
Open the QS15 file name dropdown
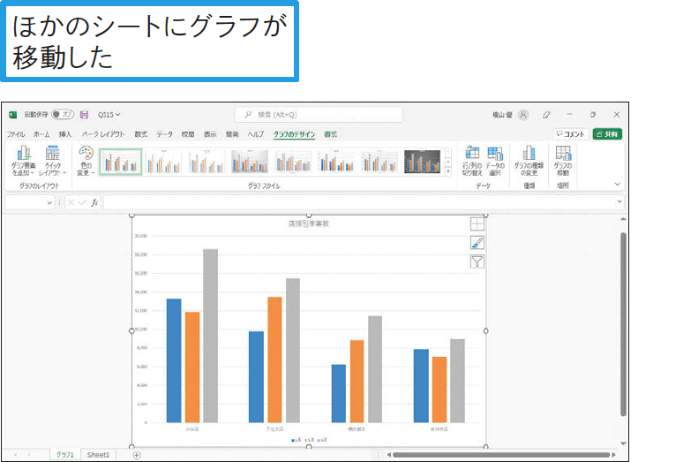(x=109, y=115)
